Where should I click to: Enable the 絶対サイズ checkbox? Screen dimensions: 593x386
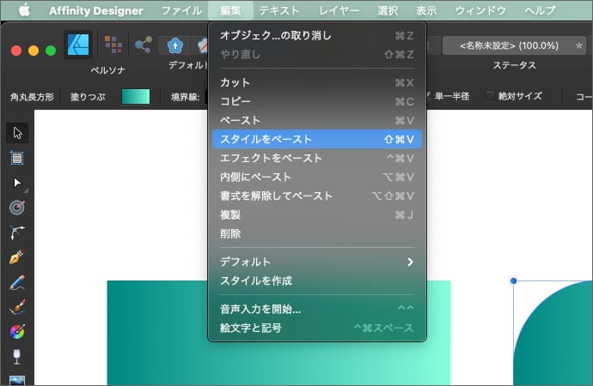(x=491, y=96)
